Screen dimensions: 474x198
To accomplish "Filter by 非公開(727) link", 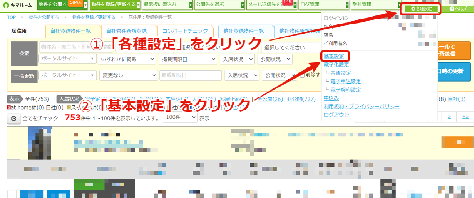I will click(x=301, y=99).
